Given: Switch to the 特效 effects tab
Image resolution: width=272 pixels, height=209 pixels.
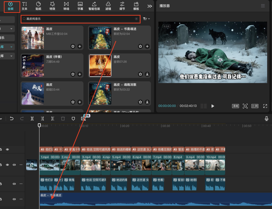Looking at the screenshot, I should coord(52,6).
